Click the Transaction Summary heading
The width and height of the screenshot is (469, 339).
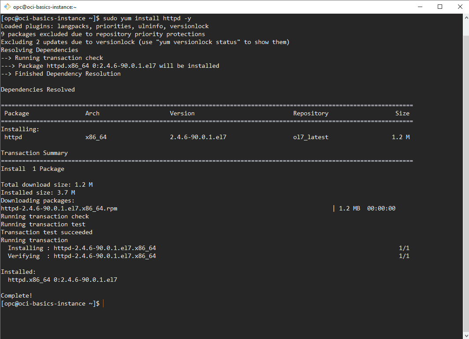coord(34,153)
